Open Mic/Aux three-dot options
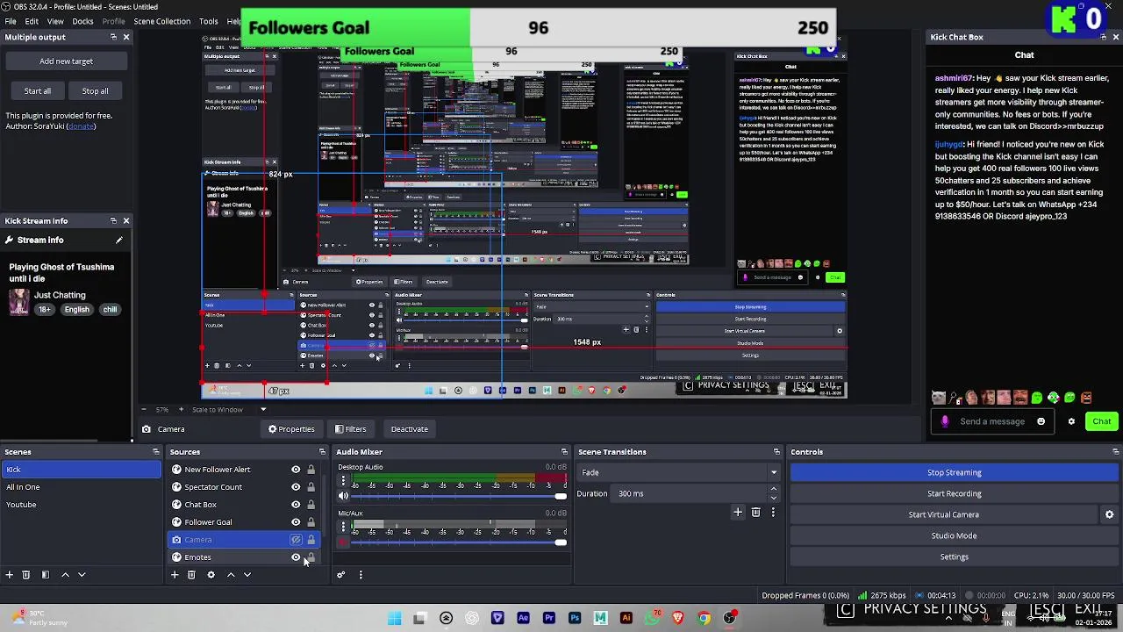 coord(343,528)
